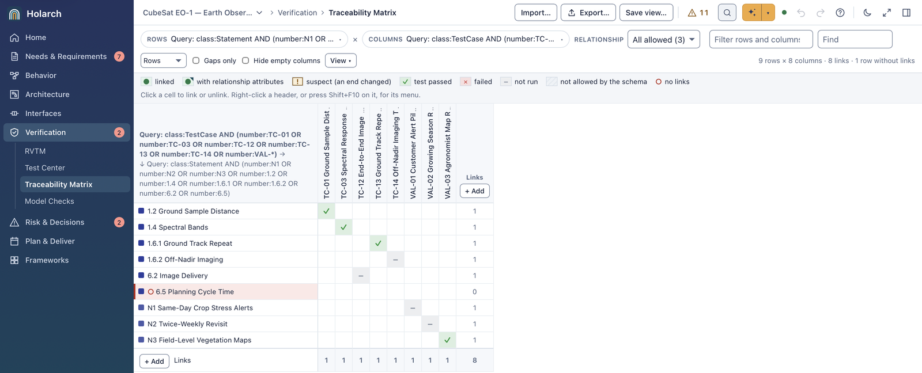Click Import button
The width and height of the screenshot is (922, 373).
pyautogui.click(x=536, y=13)
